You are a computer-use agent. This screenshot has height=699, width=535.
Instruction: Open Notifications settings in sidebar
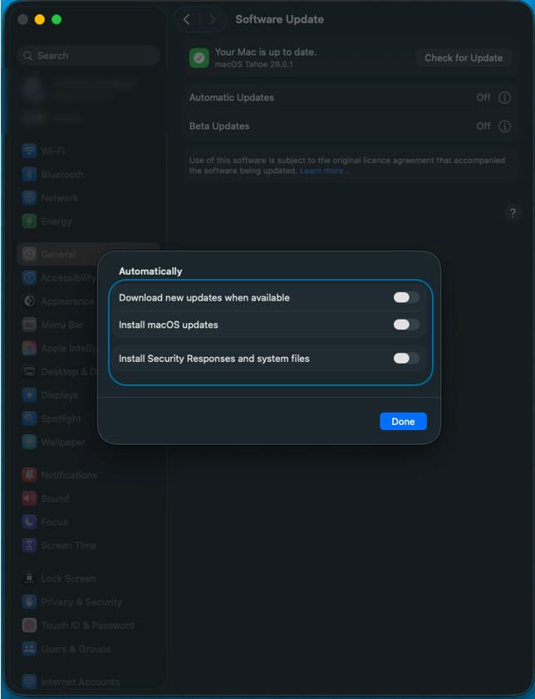pos(68,476)
